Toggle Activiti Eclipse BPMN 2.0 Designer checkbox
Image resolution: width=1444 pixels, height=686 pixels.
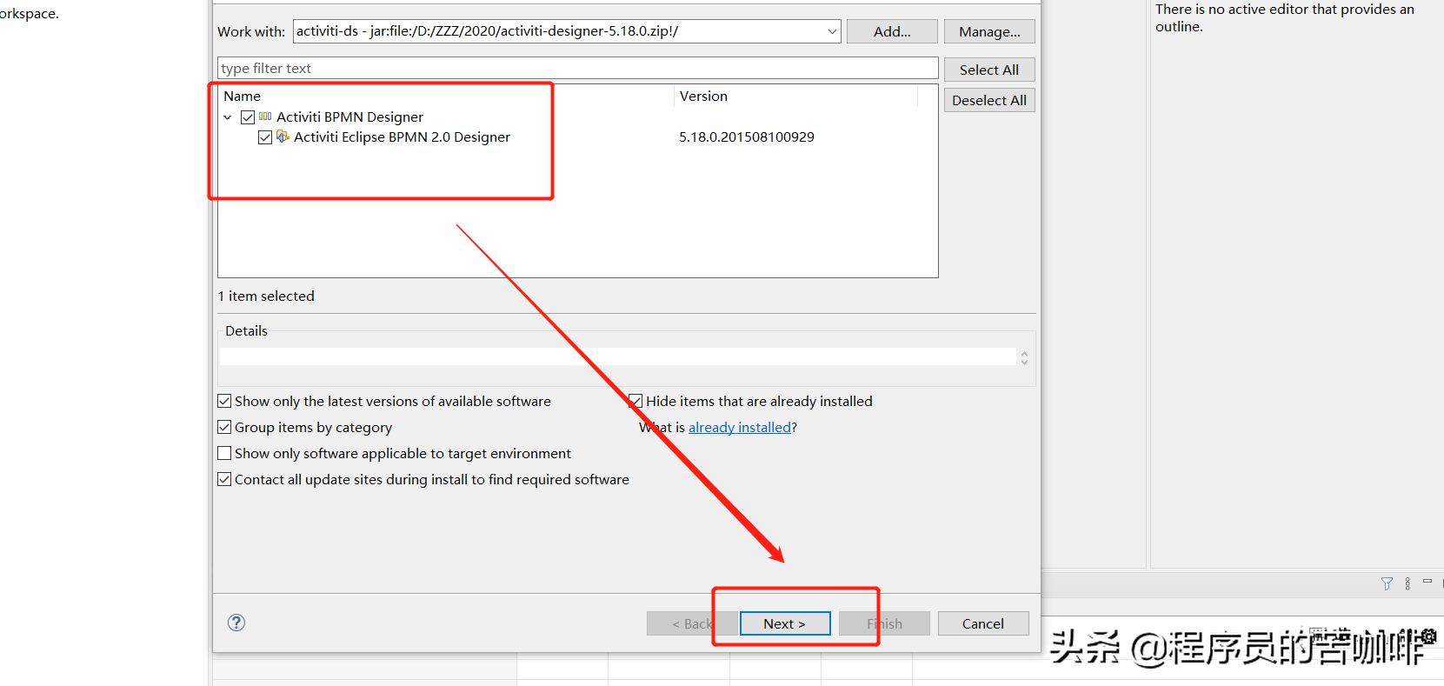(x=265, y=137)
